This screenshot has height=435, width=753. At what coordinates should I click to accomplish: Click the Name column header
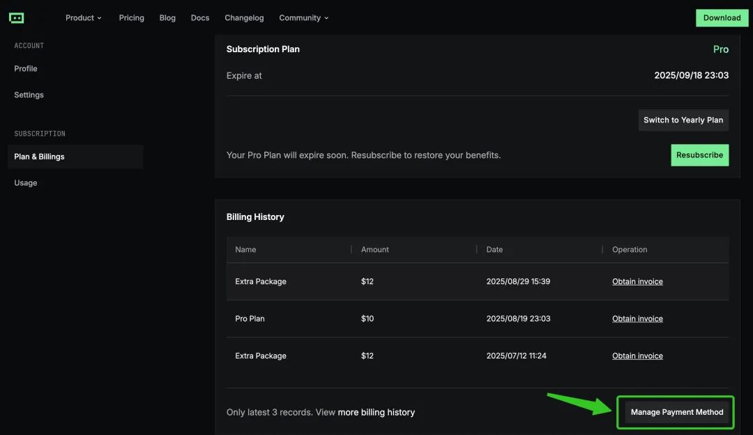coord(245,250)
